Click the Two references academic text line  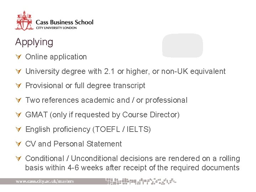pyautogui.click(x=106, y=100)
